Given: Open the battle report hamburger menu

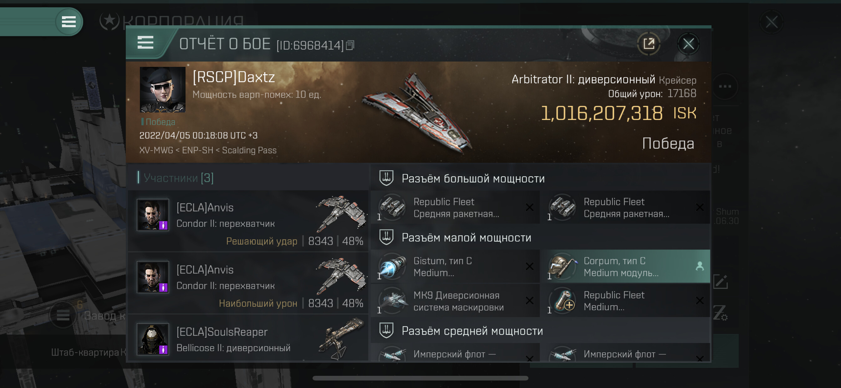Looking at the screenshot, I should point(145,42).
